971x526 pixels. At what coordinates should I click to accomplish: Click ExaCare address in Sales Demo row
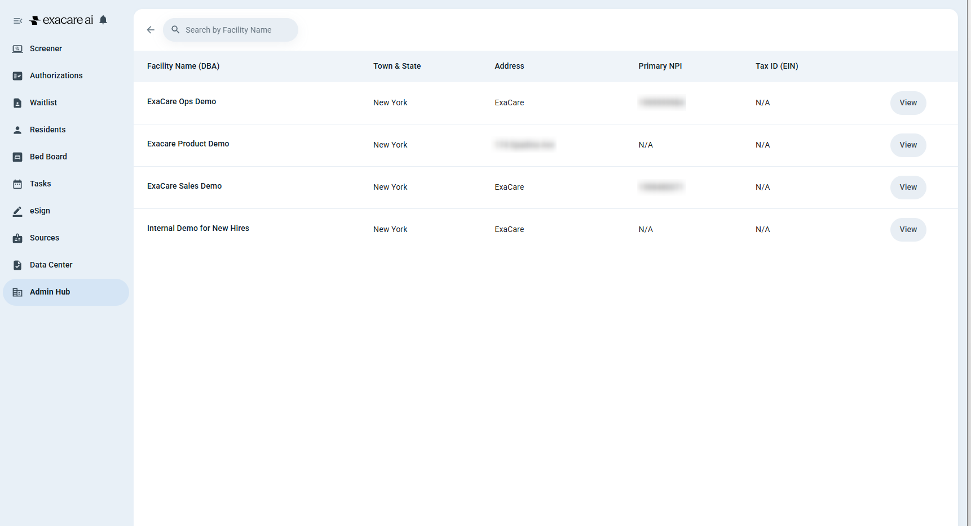coord(509,187)
